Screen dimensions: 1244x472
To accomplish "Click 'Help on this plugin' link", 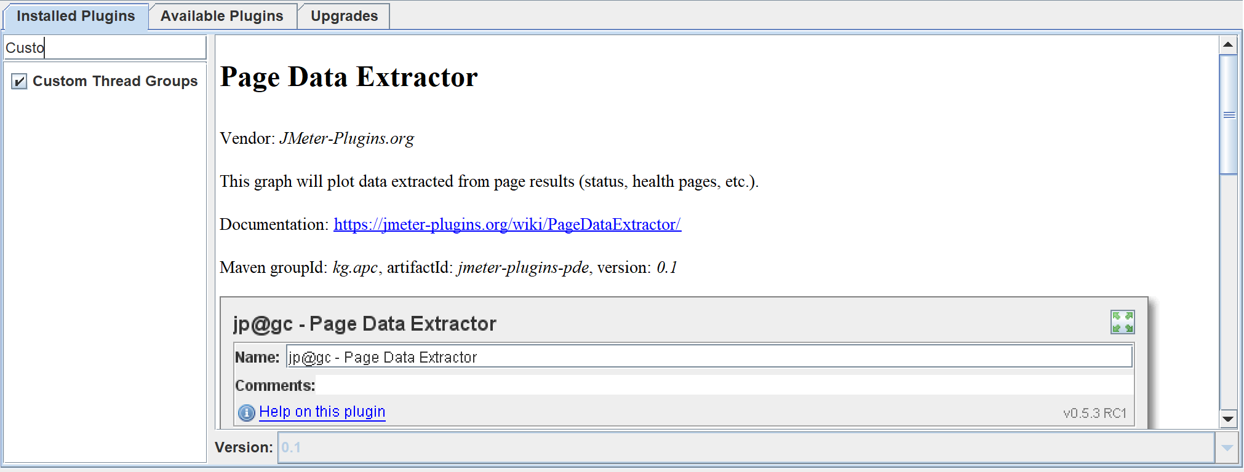I will [322, 412].
